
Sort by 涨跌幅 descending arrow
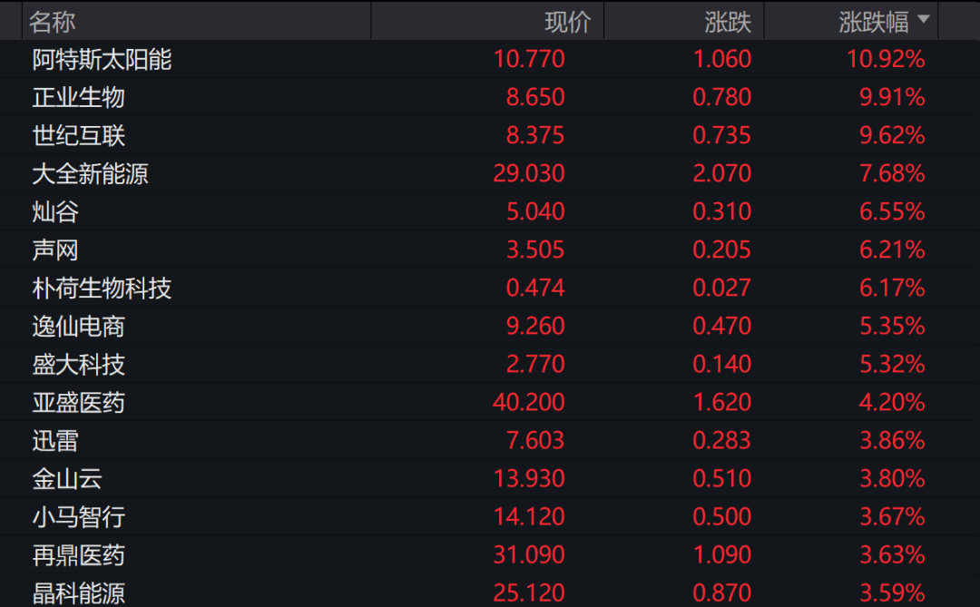click(924, 19)
